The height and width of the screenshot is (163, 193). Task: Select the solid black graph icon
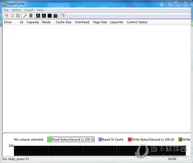(50, 16)
